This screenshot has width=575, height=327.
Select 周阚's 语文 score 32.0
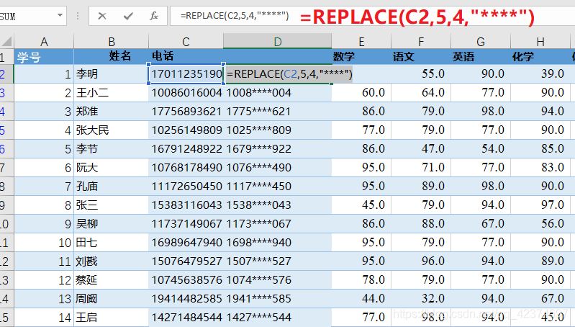(421, 299)
